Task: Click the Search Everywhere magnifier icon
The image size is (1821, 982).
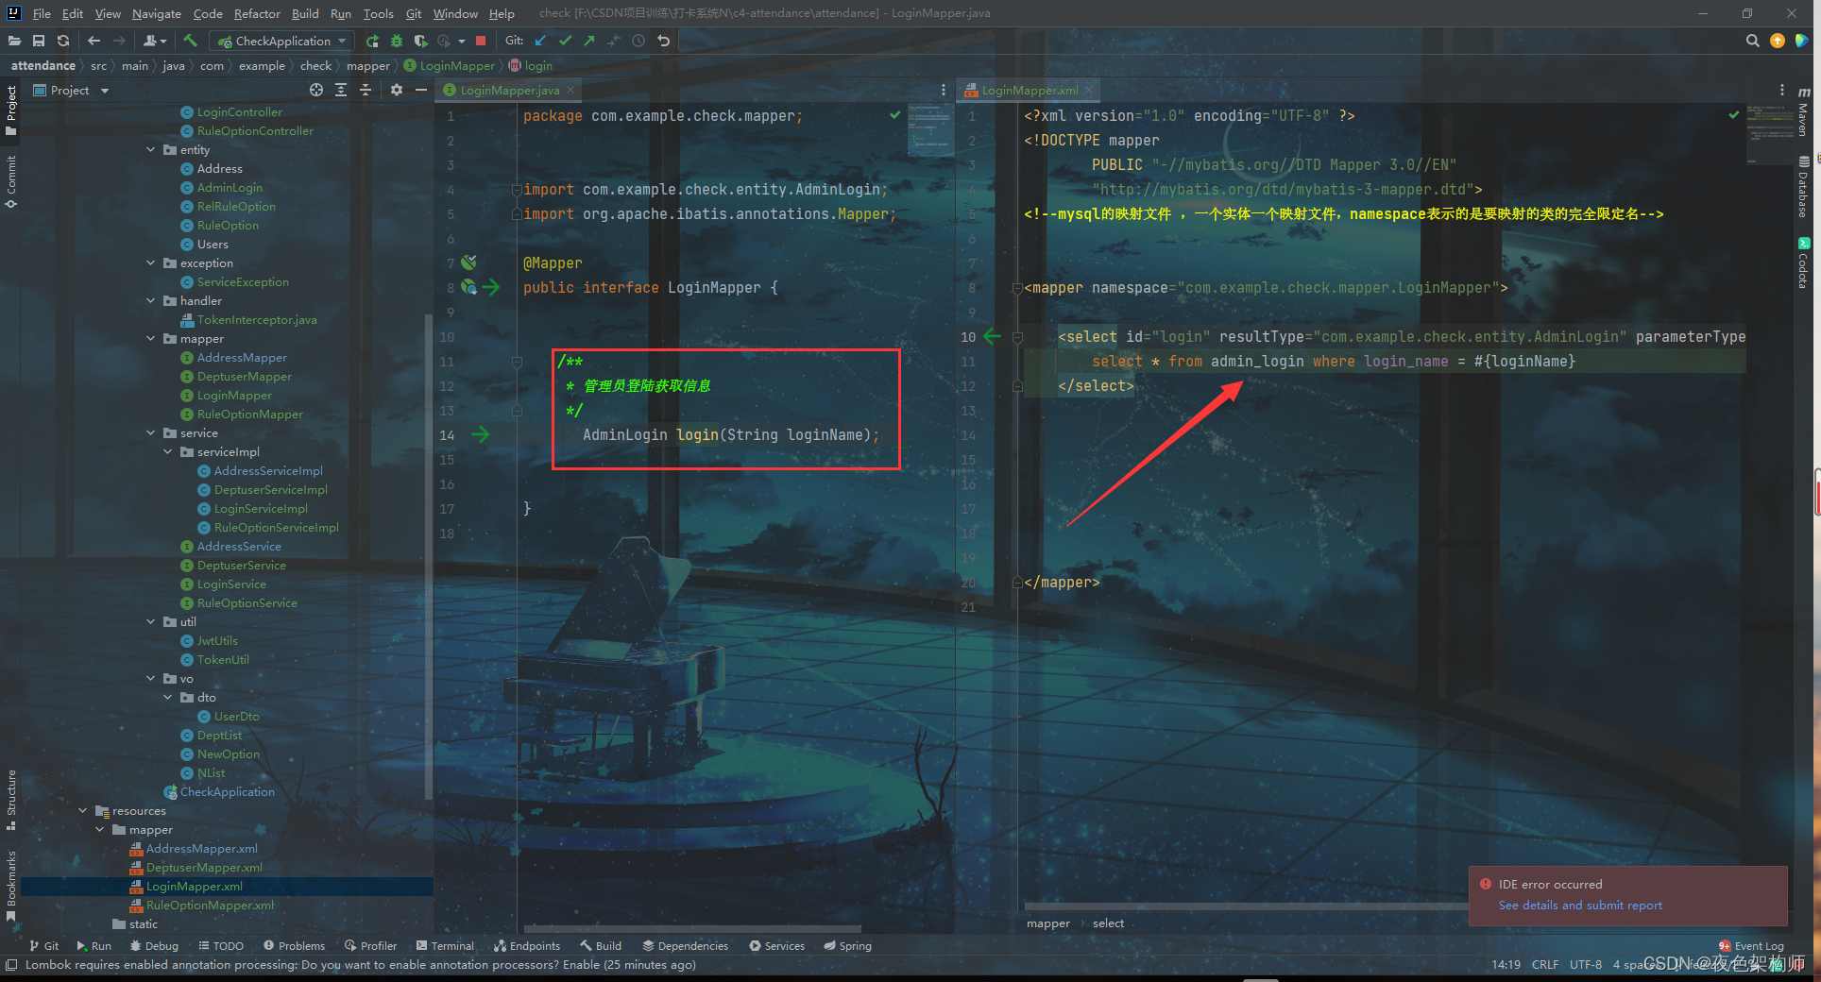Action: tap(1752, 41)
